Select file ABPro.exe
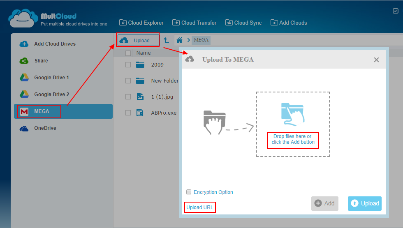Screen dimensions: 403x228 point(164,113)
